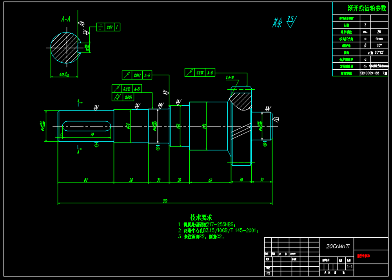Image resolution: width=392 pixels, height=280 pixels.
Task: Click the keyway length dimension 70
Action: [x=92, y=135]
